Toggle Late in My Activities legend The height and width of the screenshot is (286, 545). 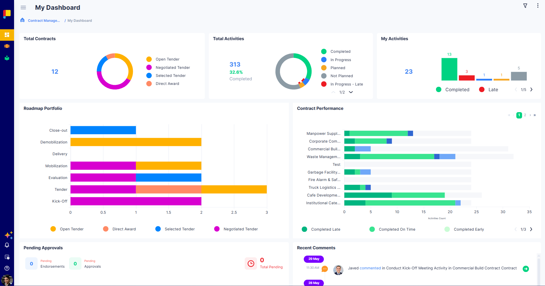click(x=488, y=90)
